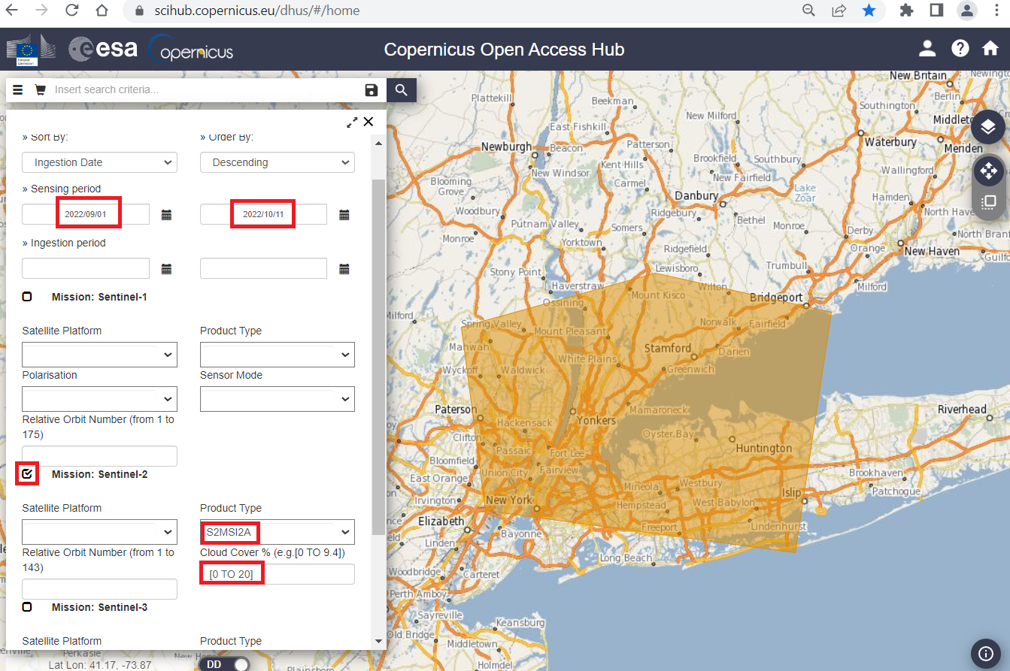Activate the area selection drawing icon
The image size is (1010, 671).
point(988,201)
